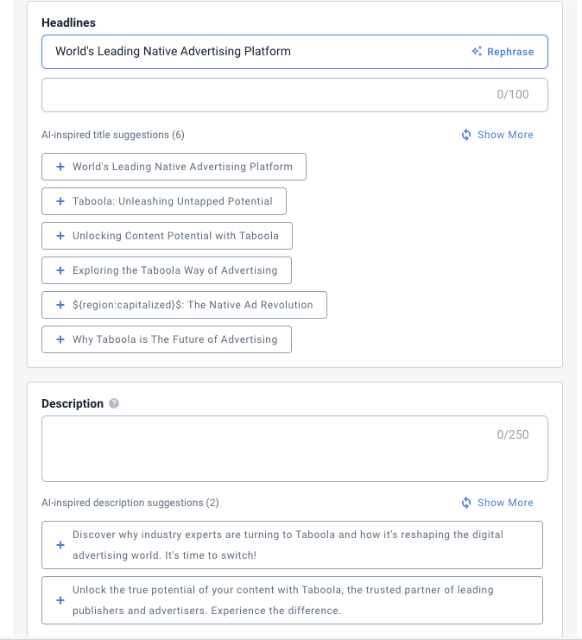Click plus icon for 'Exploring the Taboola Way of Advertising'

pyautogui.click(x=60, y=270)
